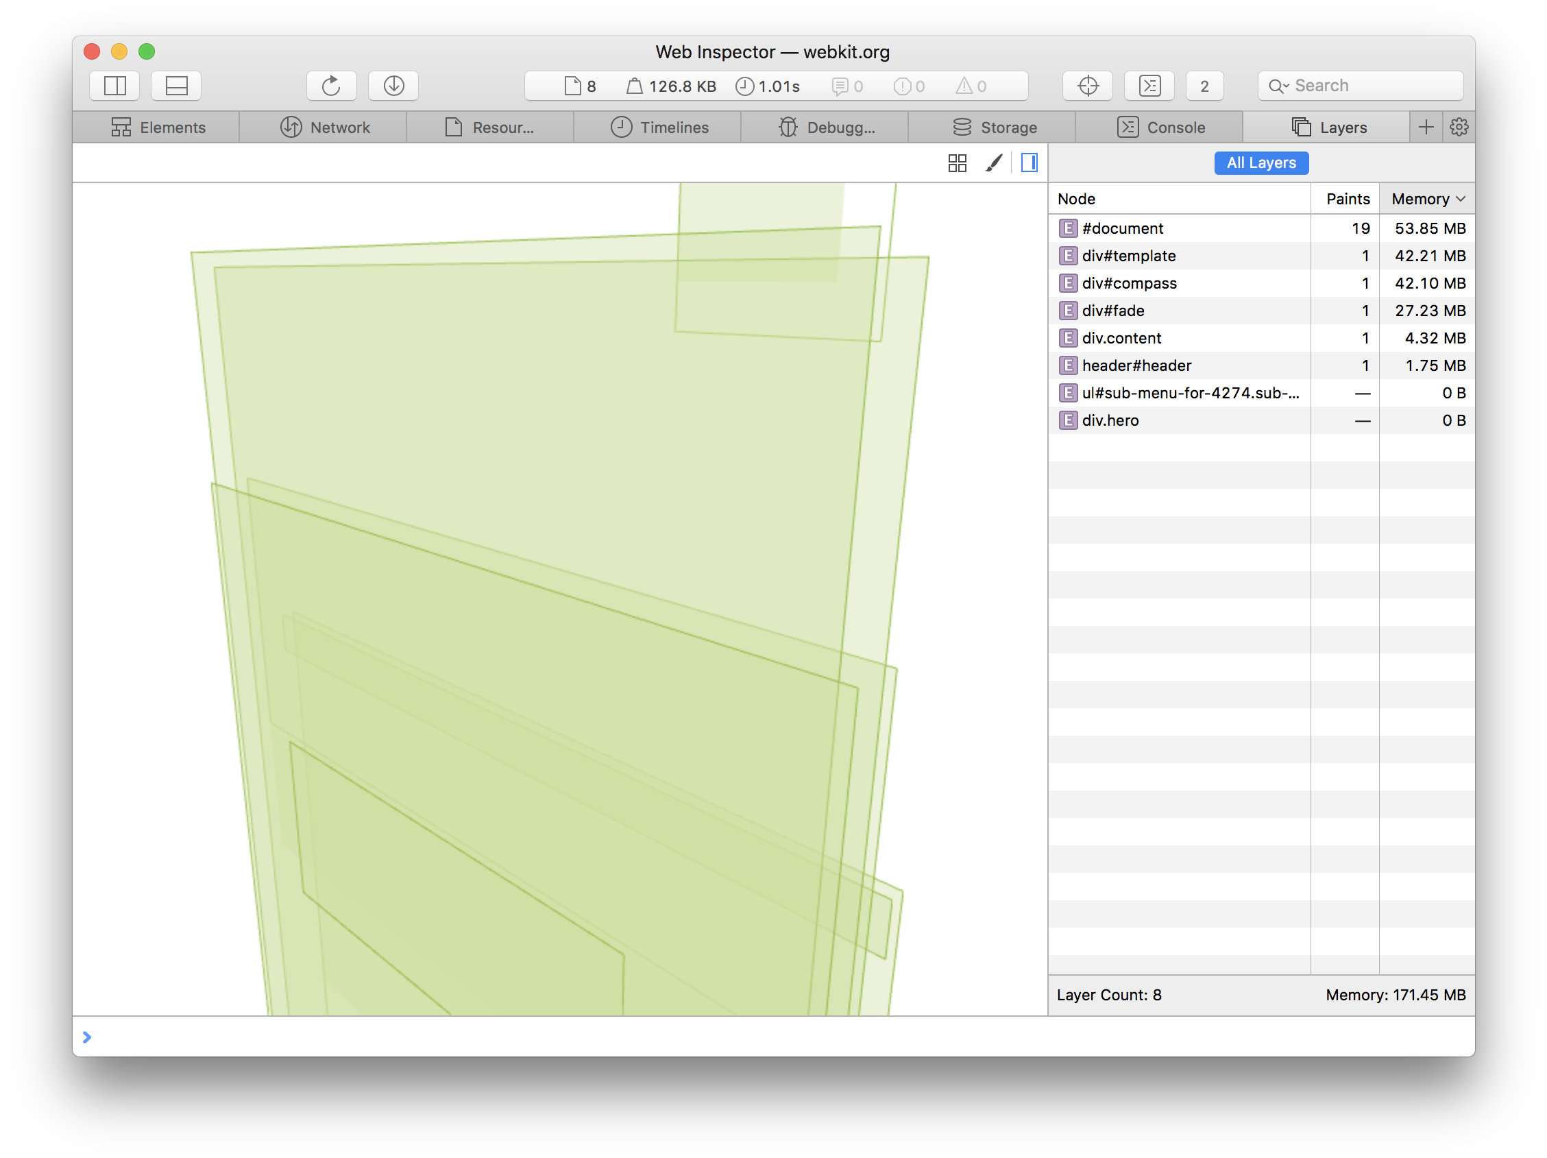Open the tab settings gear
Screen dimensions: 1547x1158
coord(1459,127)
